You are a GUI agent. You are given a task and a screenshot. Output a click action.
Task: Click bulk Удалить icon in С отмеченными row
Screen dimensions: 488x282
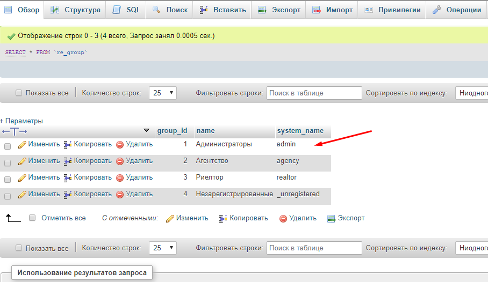tap(283, 219)
